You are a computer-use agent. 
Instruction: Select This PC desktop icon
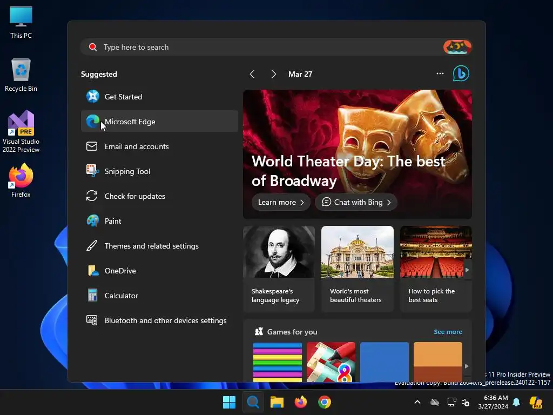point(21,22)
